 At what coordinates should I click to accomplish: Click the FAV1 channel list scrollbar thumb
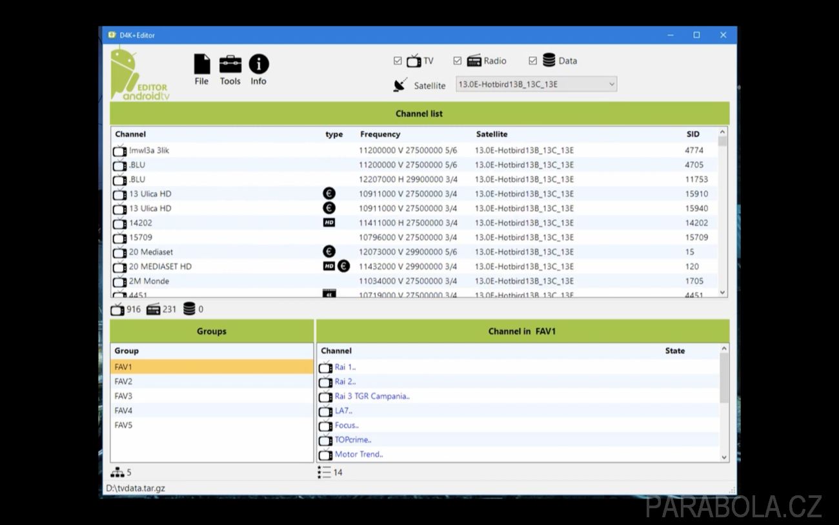(x=724, y=378)
